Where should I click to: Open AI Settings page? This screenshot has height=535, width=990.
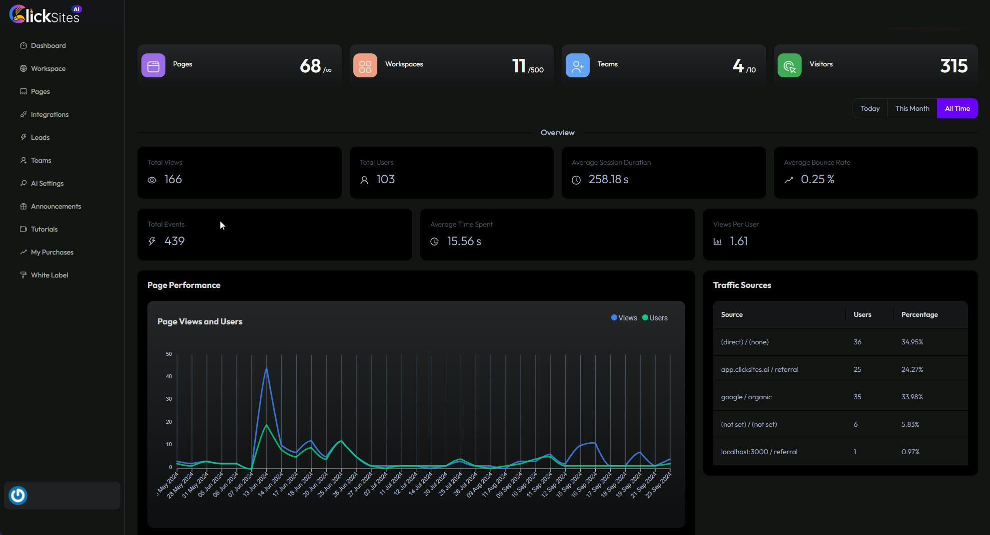pyautogui.click(x=47, y=183)
